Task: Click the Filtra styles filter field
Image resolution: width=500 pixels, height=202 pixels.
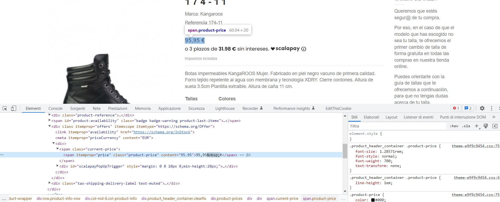Action: coord(397,126)
